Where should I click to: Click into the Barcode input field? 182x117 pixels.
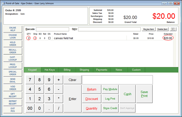click(x=52, y=29)
